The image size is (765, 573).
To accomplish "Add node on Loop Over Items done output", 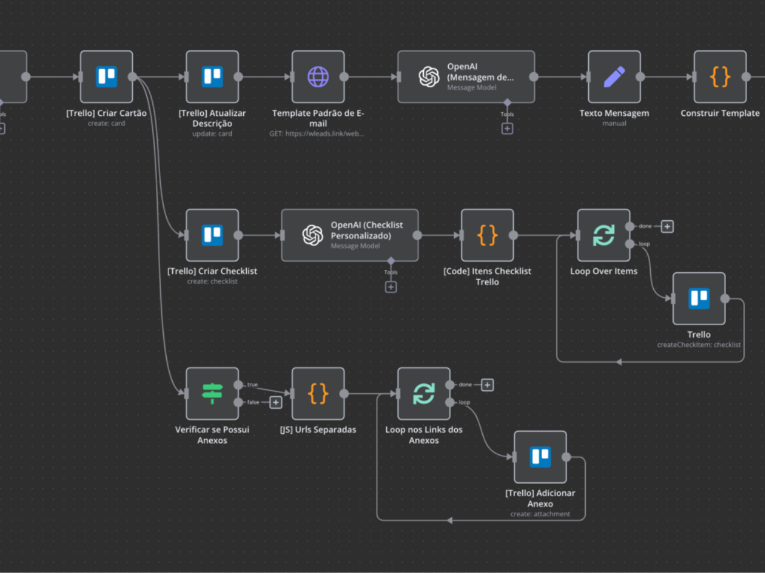I will [x=668, y=226].
